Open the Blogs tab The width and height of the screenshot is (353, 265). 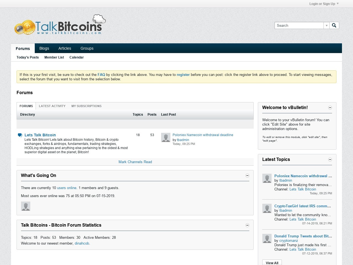coord(44,48)
